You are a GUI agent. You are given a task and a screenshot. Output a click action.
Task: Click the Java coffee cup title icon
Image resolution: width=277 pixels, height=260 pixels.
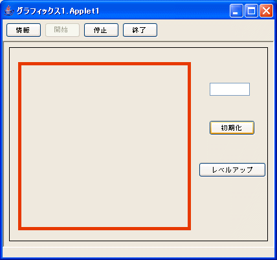[x=8, y=10]
